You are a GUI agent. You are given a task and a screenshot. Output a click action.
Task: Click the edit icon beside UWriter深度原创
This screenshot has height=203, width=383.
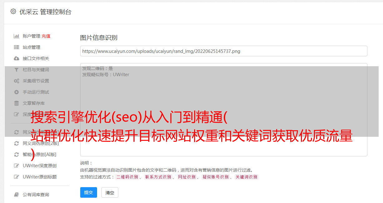pyautogui.click(x=17, y=166)
